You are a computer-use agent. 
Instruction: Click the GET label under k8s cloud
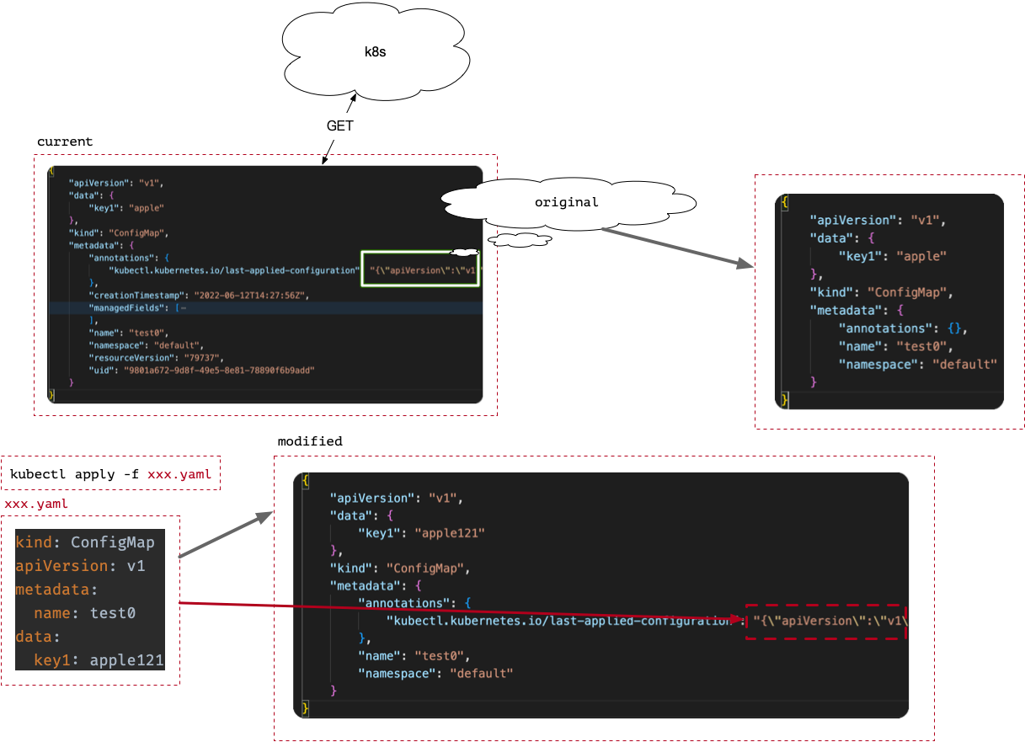[x=340, y=125]
